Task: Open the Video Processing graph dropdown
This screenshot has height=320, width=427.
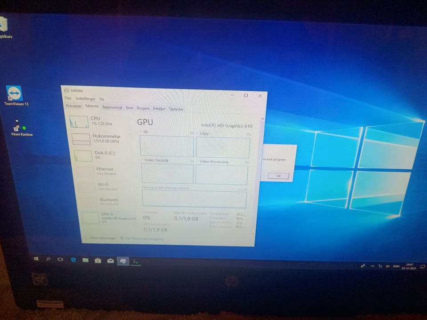Action: tap(213, 162)
